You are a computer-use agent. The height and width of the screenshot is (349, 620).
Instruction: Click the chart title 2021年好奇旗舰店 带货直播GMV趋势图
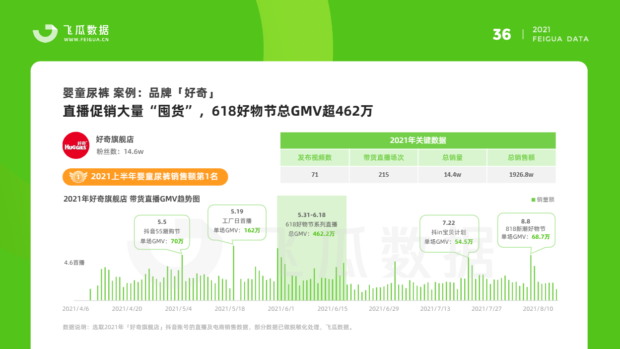[132, 199]
